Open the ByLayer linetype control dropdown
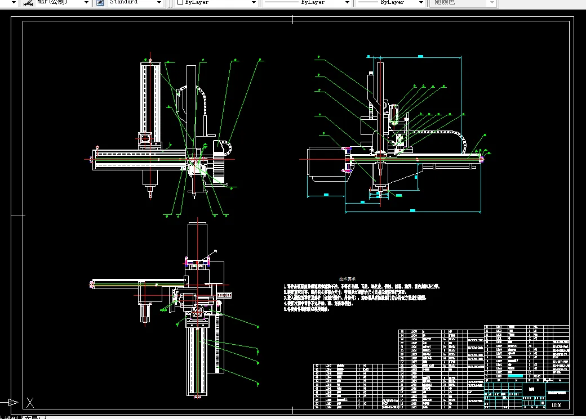586x419 pixels. tap(347, 2)
